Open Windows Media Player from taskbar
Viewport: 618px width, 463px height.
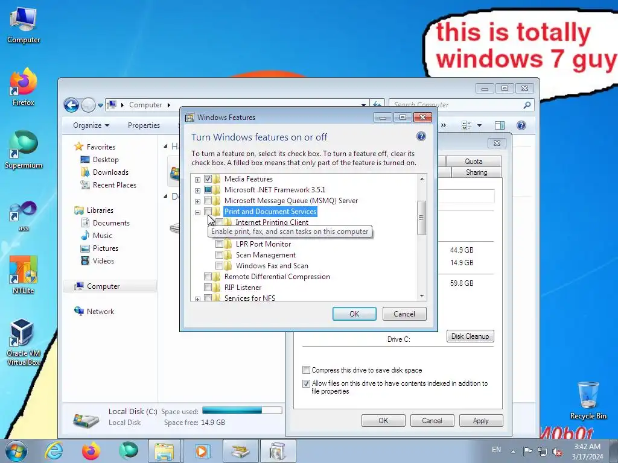202,451
